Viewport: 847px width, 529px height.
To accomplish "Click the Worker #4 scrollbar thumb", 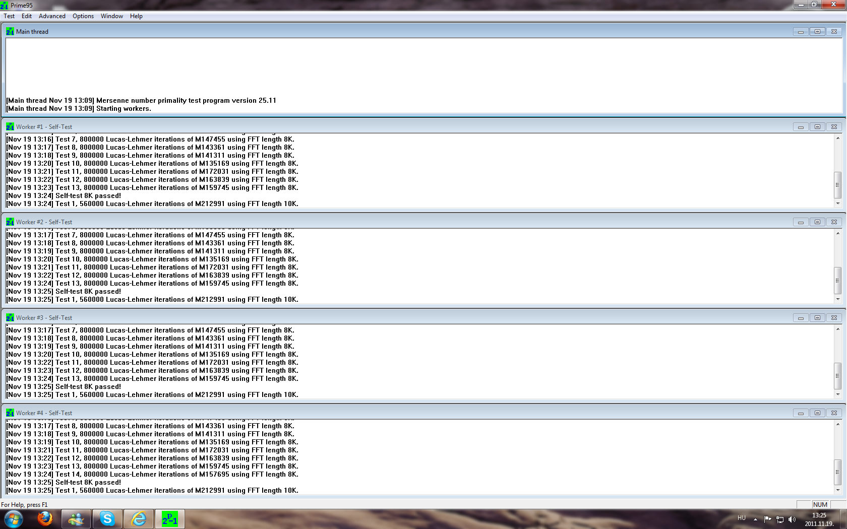I will [837, 472].
